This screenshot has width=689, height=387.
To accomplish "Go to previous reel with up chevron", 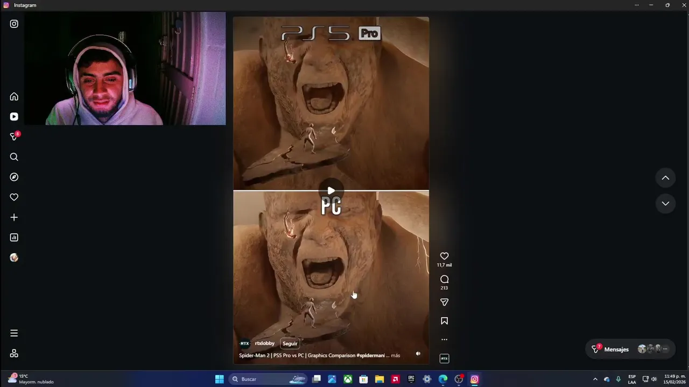I will (665, 178).
